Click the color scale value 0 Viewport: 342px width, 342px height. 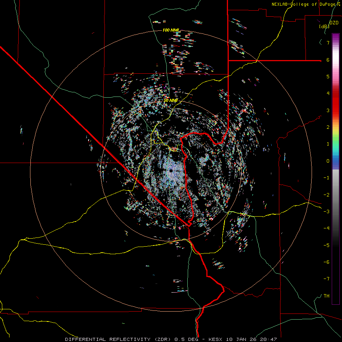[328, 161]
